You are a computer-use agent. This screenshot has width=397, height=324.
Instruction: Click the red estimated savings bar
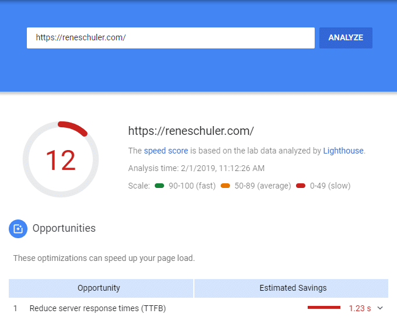324,308
